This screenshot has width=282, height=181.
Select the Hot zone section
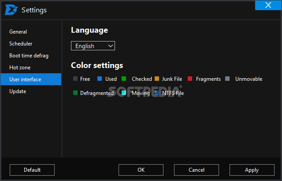point(20,68)
